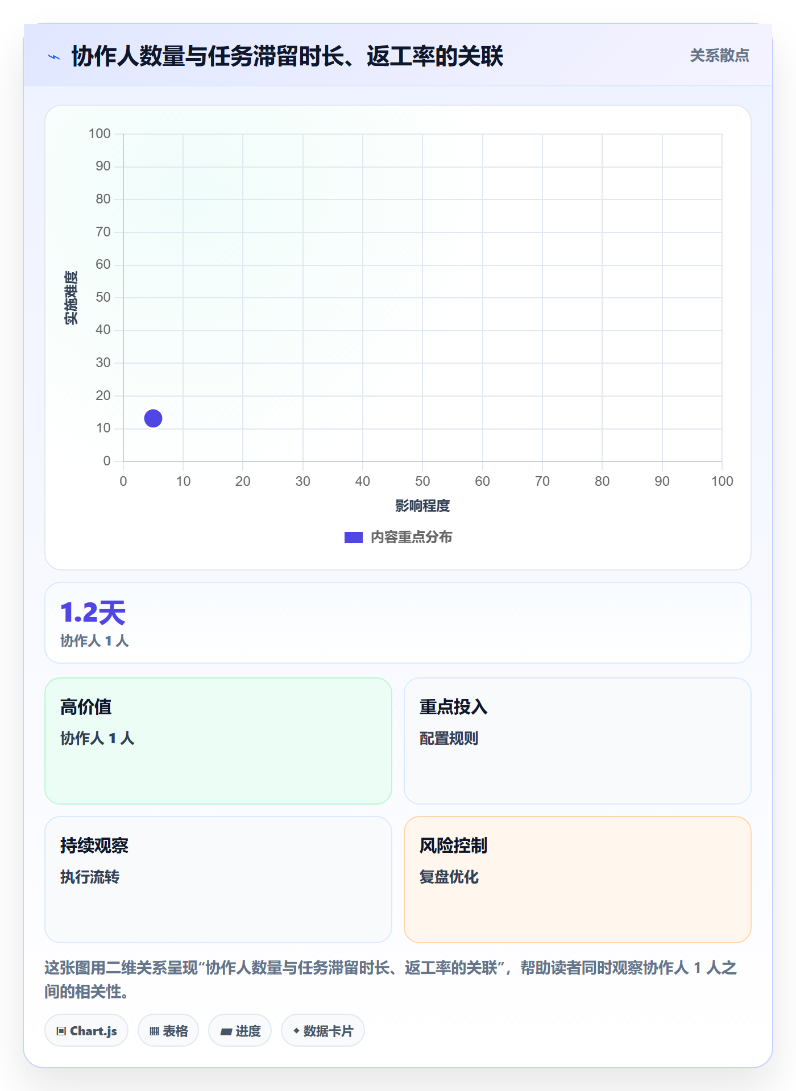Click the "持续观察" card heading
This screenshot has width=796, height=1091.
[x=94, y=846]
